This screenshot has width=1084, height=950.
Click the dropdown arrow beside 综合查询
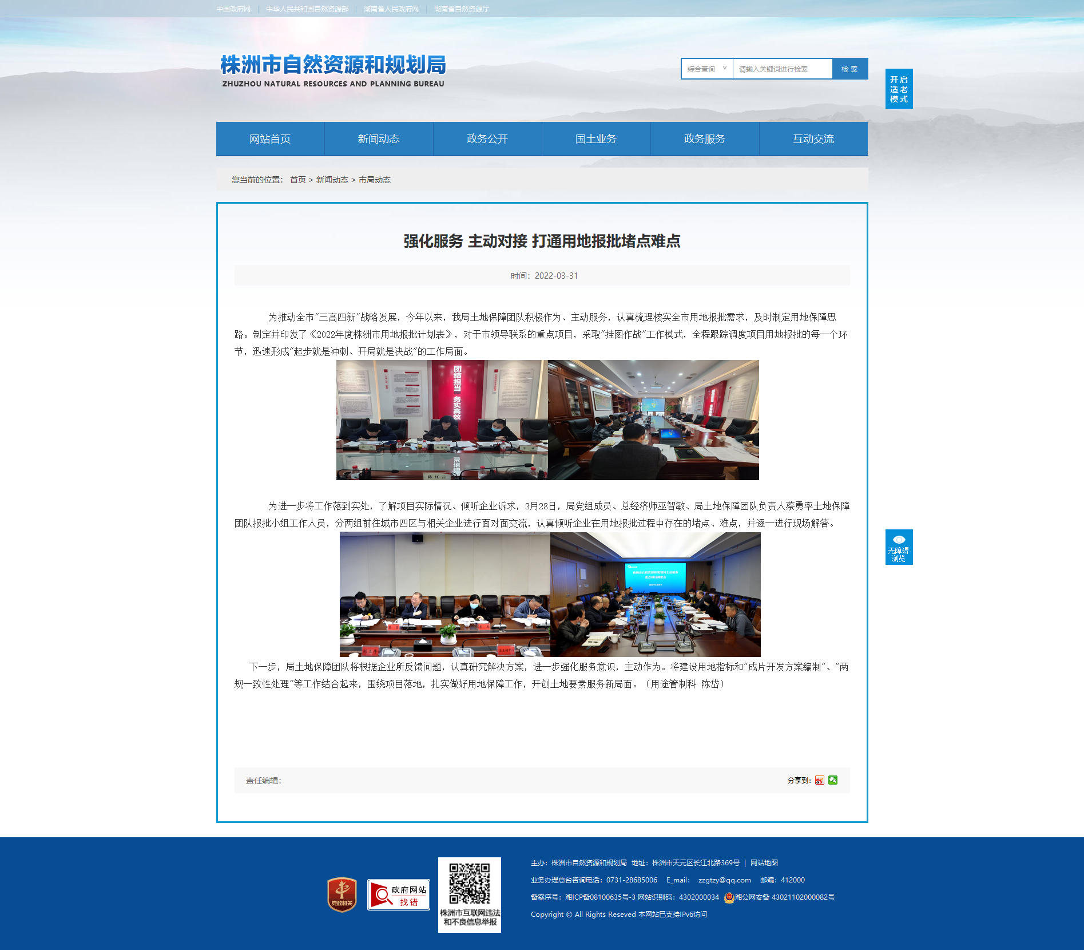pyautogui.click(x=724, y=69)
